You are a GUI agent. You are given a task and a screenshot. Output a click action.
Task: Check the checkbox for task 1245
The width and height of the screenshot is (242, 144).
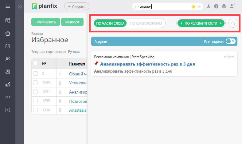pyautogui.click(x=36, y=83)
